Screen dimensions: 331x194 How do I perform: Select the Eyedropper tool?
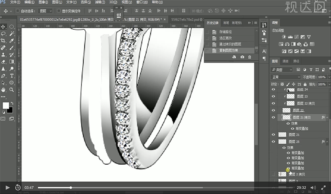pos(12,40)
